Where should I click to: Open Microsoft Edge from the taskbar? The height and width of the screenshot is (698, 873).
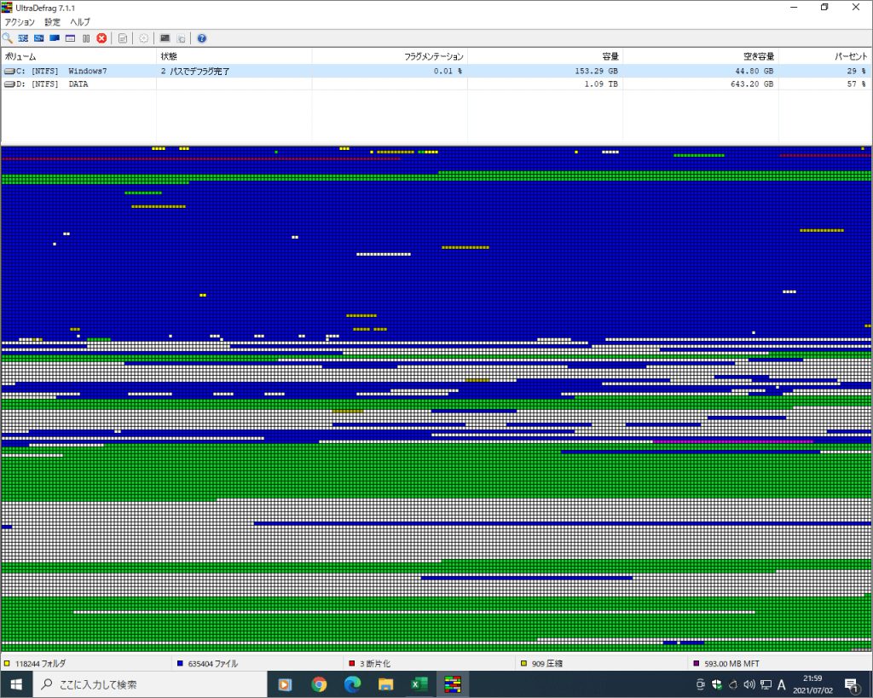(352, 684)
